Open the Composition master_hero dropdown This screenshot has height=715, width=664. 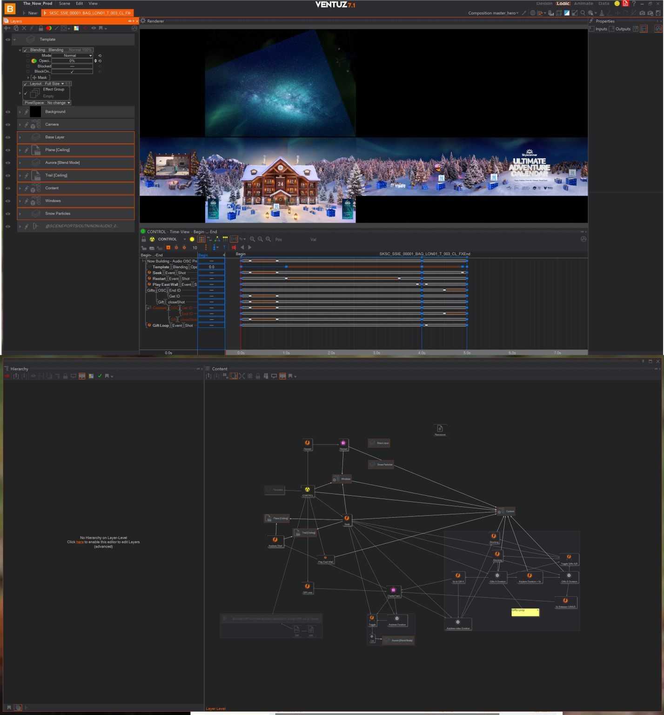click(493, 13)
